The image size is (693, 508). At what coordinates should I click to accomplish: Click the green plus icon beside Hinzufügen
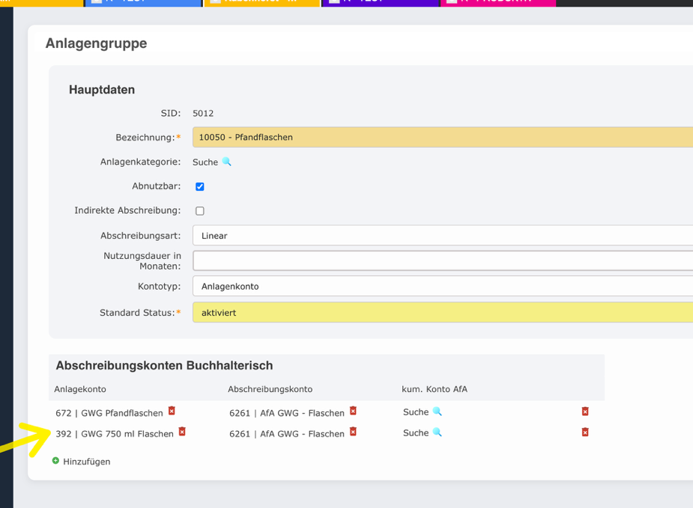coord(57,461)
